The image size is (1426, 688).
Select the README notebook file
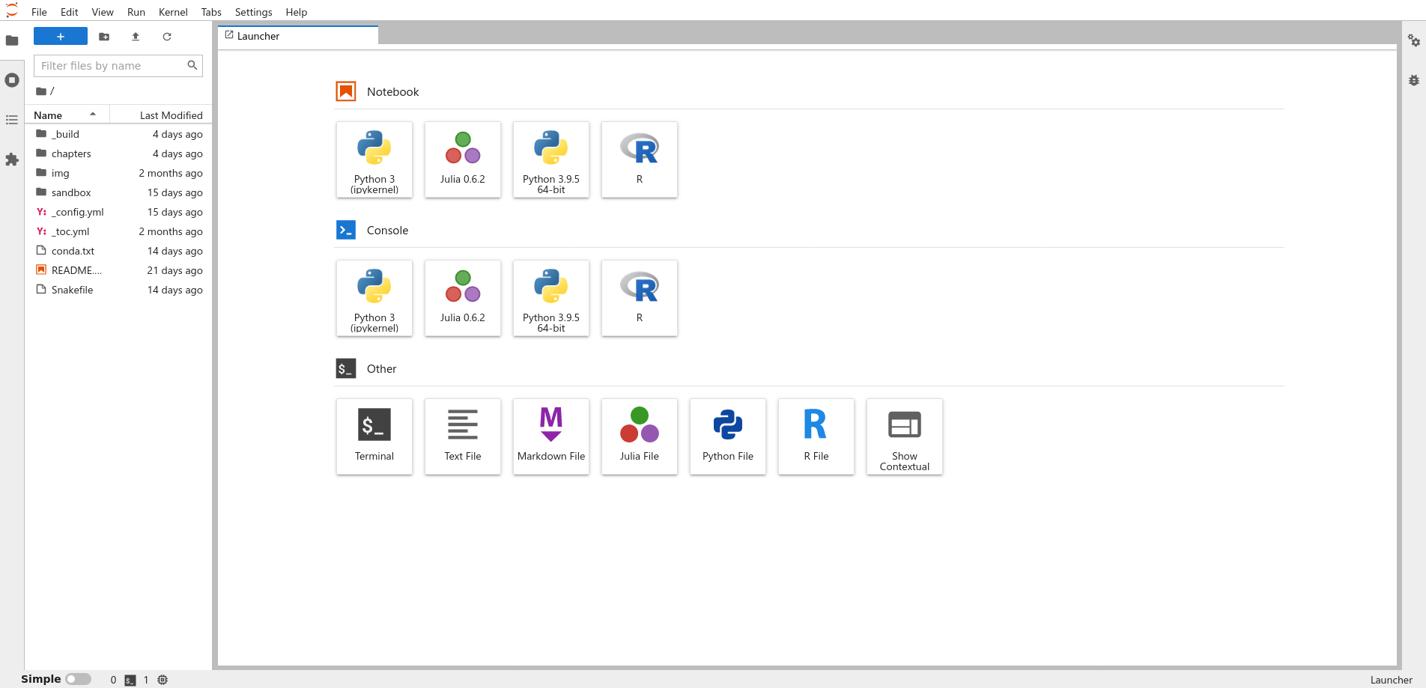pyautogui.click(x=118, y=270)
